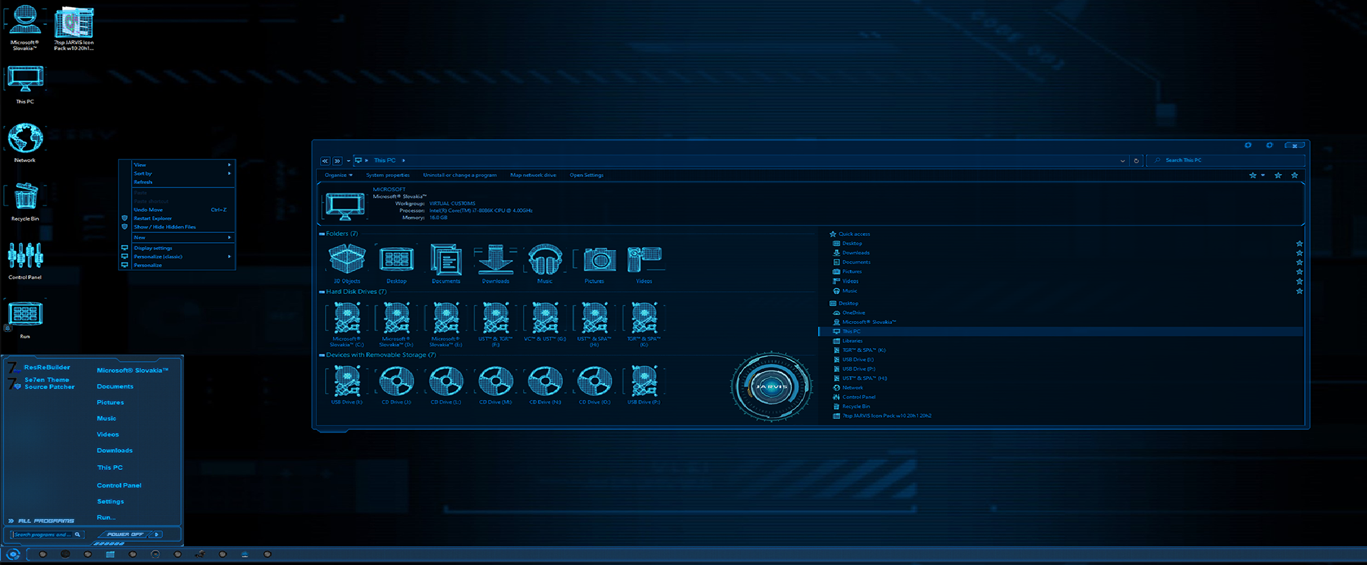Click the Power Off button

[x=125, y=534]
